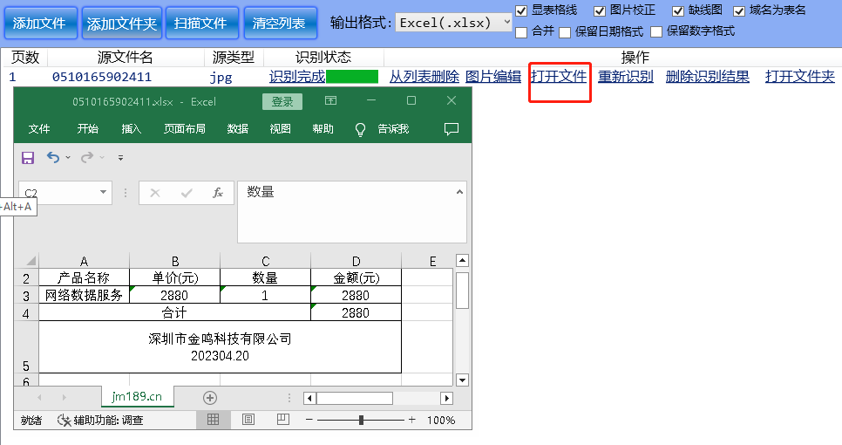
Task: Click the zoom in plus icon
Action: (412, 420)
